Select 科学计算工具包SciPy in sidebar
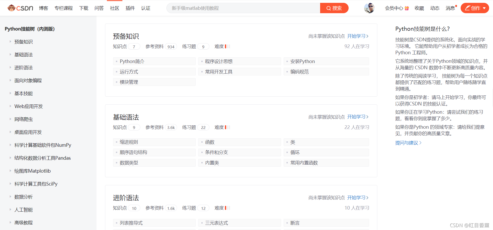This screenshot has height=230, width=493. tap(36, 184)
